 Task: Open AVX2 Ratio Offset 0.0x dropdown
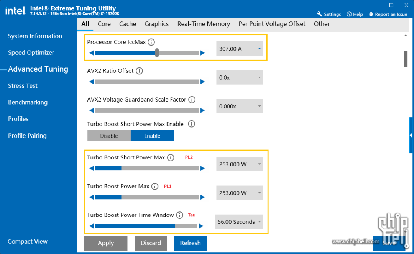coord(240,77)
